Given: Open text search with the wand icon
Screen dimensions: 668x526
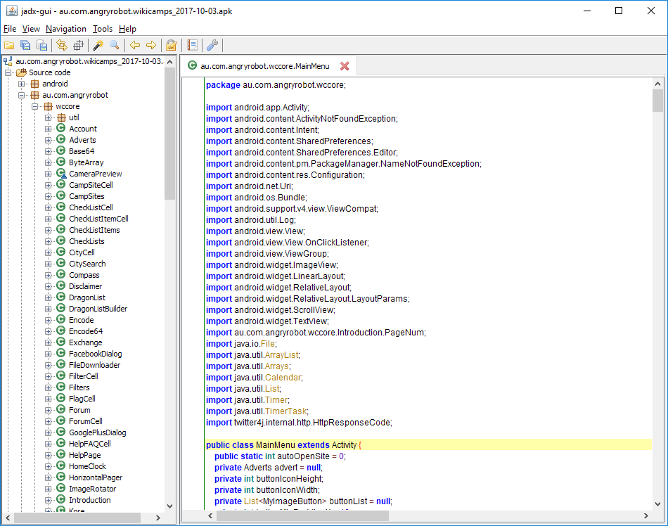Looking at the screenshot, I should click(x=98, y=45).
